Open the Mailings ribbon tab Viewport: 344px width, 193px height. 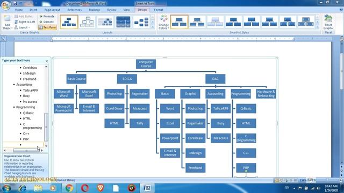95,10
